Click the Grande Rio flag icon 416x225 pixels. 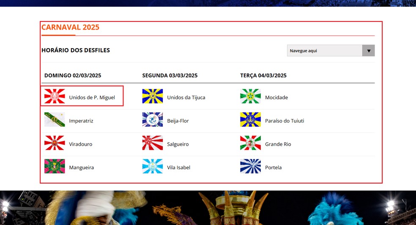(250, 143)
